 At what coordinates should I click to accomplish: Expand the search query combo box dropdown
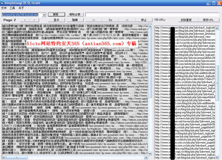coord(44,15)
